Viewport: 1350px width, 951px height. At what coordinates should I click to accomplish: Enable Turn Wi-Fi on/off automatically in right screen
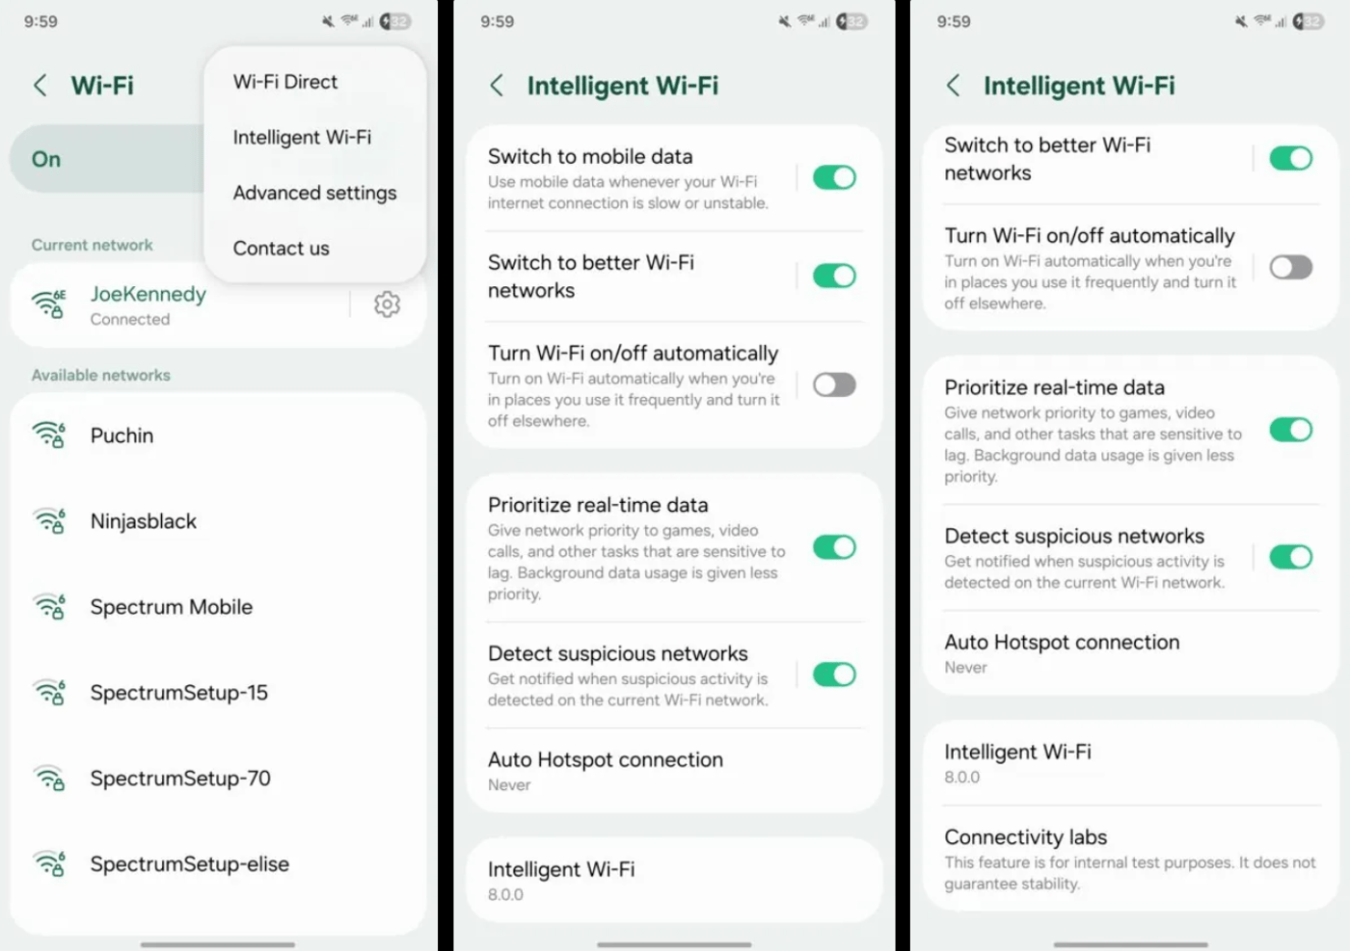pyautogui.click(x=1291, y=267)
